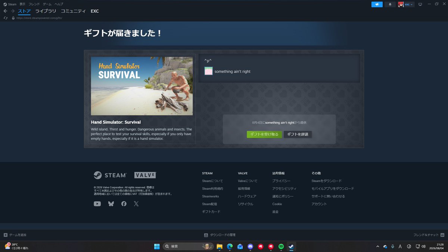The width and height of the screenshot is (448, 252).
Task: Go back with the left arrow
Action: [5, 11]
